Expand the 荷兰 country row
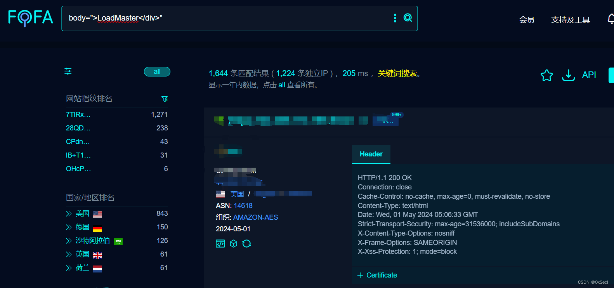The width and height of the screenshot is (614, 288). pyautogui.click(x=69, y=268)
